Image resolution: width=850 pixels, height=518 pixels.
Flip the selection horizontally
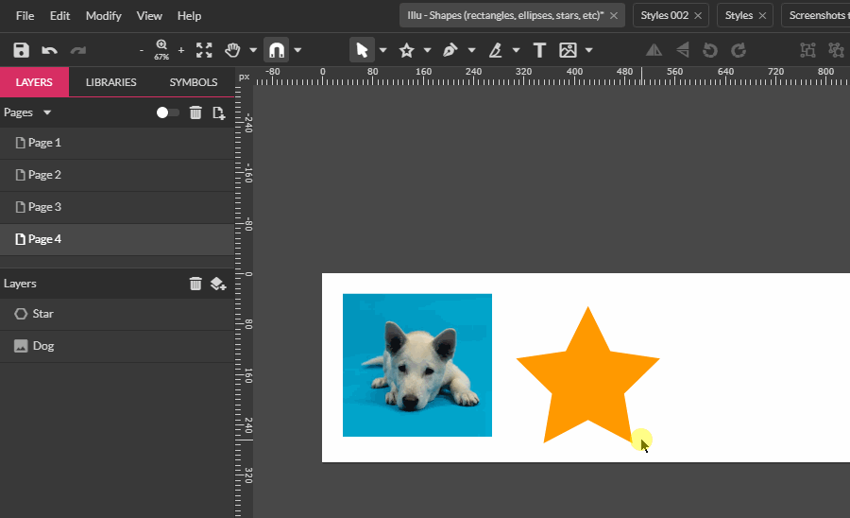(654, 50)
